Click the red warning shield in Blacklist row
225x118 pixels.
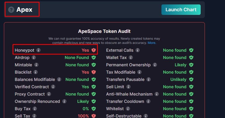(x=94, y=72)
